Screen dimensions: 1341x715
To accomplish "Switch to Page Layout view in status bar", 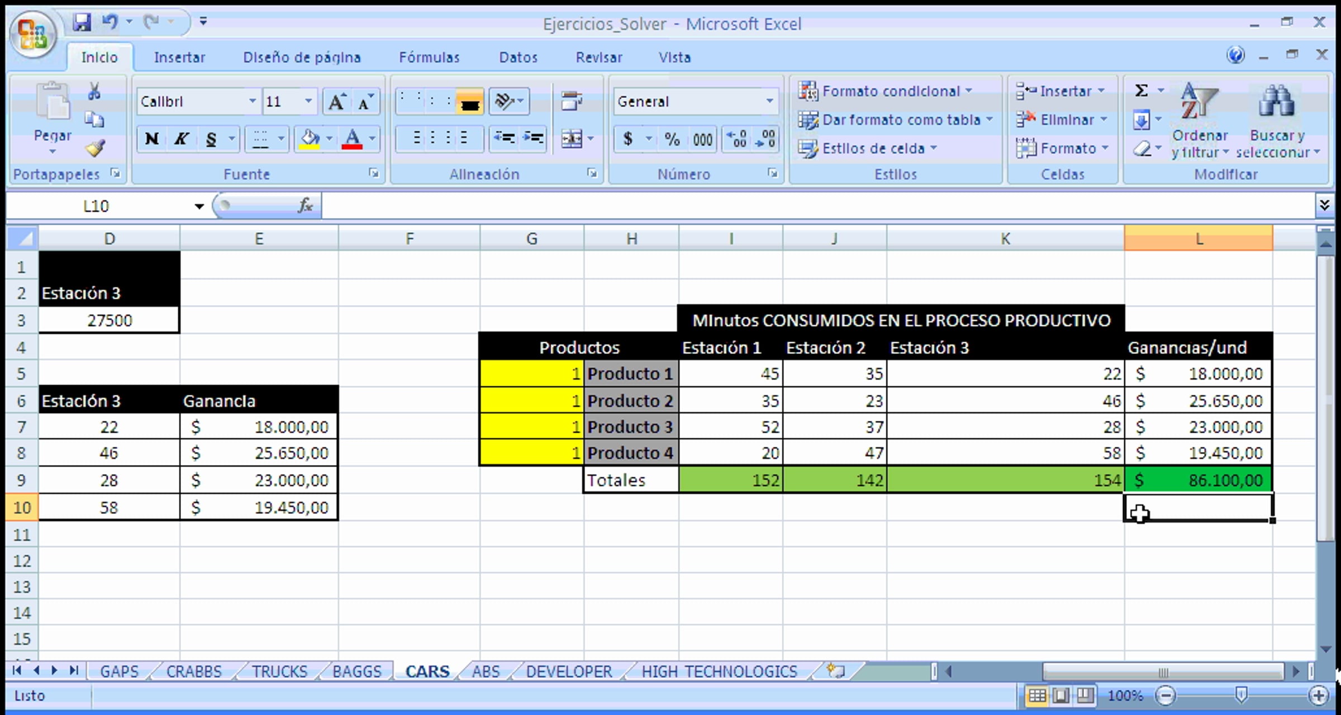I will (x=1061, y=695).
